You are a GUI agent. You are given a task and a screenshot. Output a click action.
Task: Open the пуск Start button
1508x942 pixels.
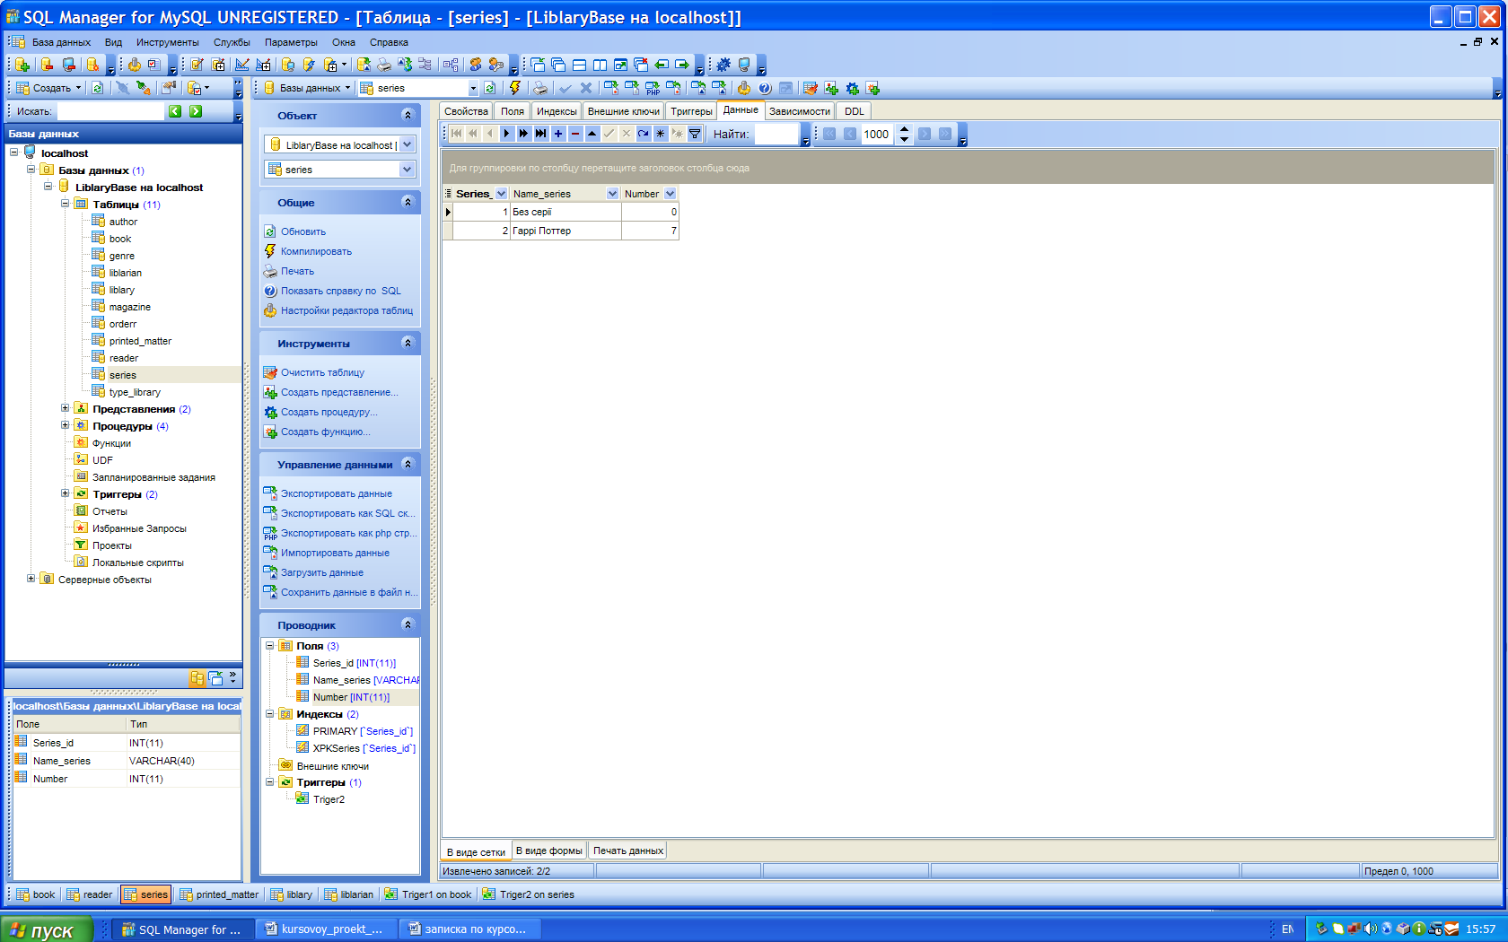pyautogui.click(x=47, y=929)
